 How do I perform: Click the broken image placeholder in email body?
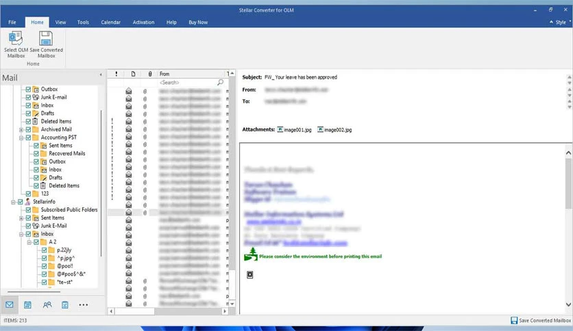point(250,274)
